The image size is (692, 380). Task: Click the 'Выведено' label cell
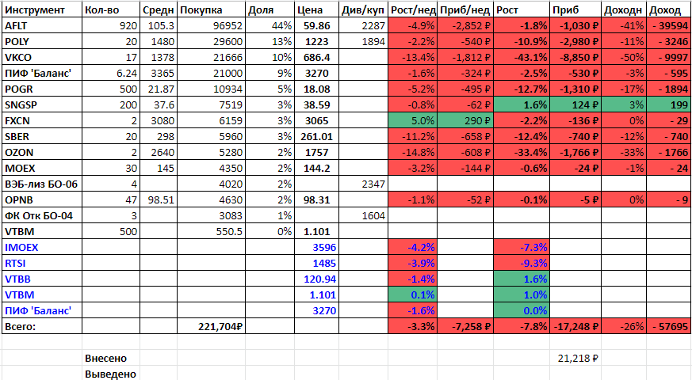pos(111,374)
